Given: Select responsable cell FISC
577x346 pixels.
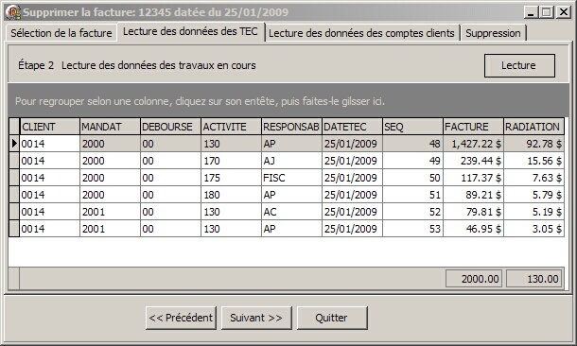Looking at the screenshot, I should coord(291,178).
